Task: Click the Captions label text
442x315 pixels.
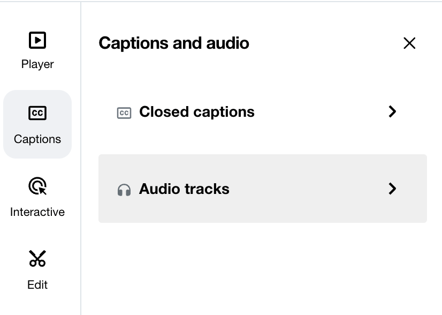Action: [x=37, y=139]
